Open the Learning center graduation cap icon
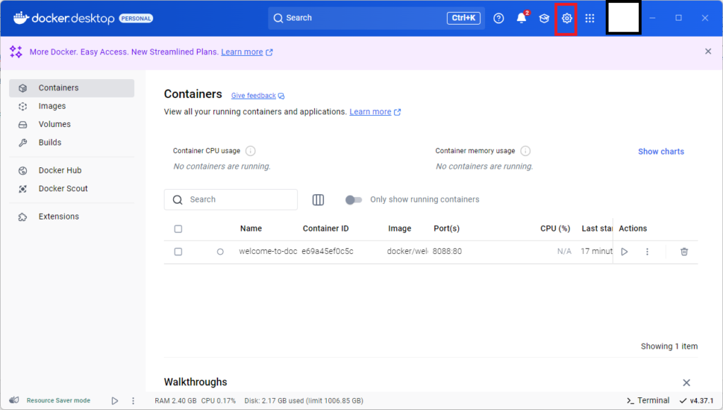The height and width of the screenshot is (410, 723). 544,18
